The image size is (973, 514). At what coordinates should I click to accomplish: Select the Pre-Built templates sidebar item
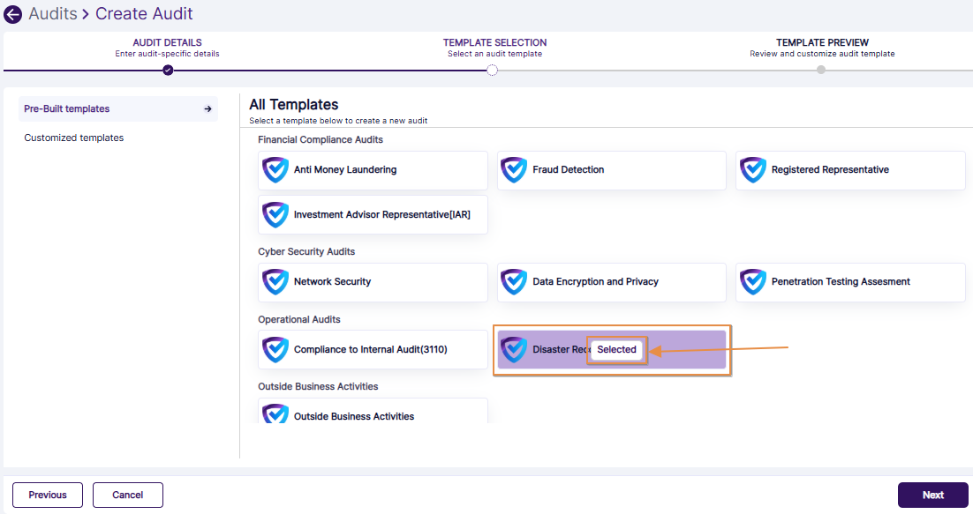[67, 109]
